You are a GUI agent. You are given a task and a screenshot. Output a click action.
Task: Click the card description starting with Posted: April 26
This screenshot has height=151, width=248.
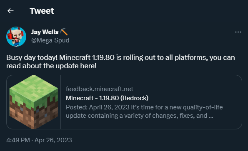tap(144, 111)
